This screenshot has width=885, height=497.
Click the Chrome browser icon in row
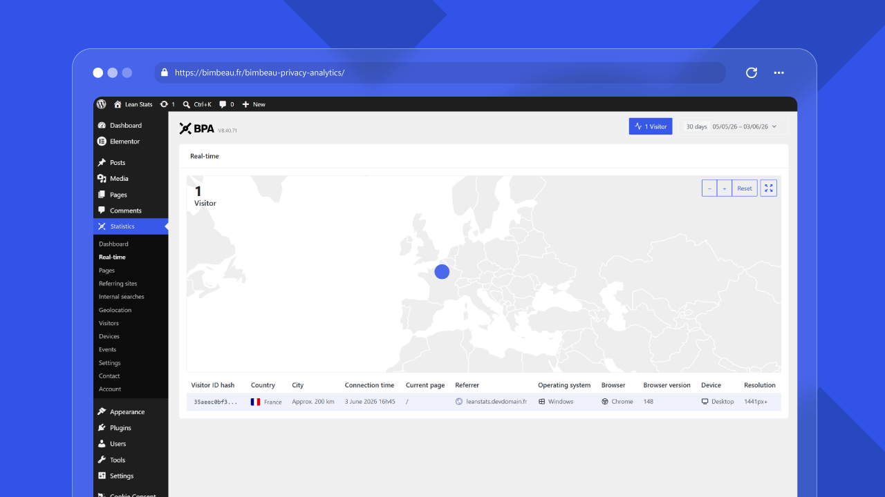click(605, 402)
